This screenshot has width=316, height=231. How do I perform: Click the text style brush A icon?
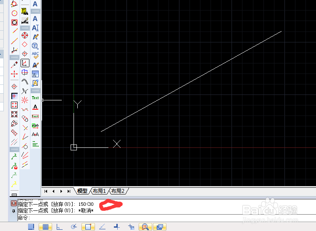[35, 65]
